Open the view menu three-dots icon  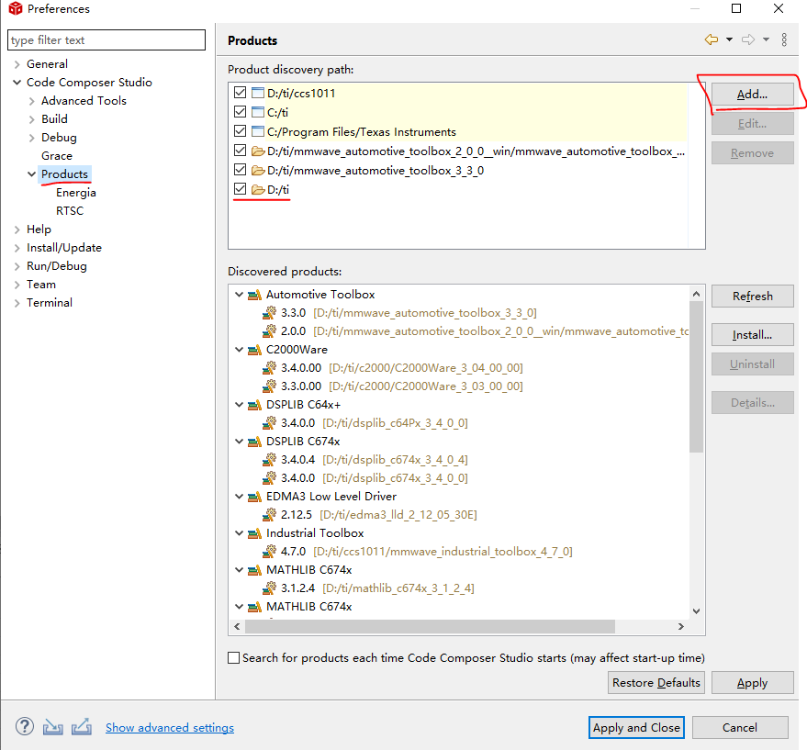[x=784, y=39]
